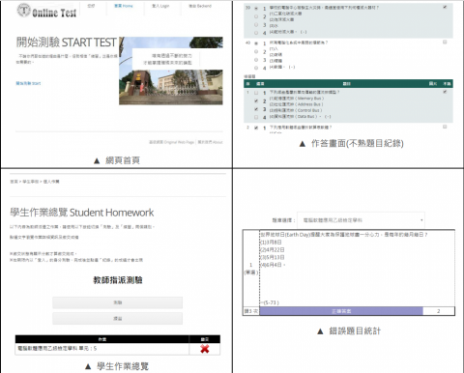
Task: Click the purple 正確答案 bar
Action: click(341, 311)
